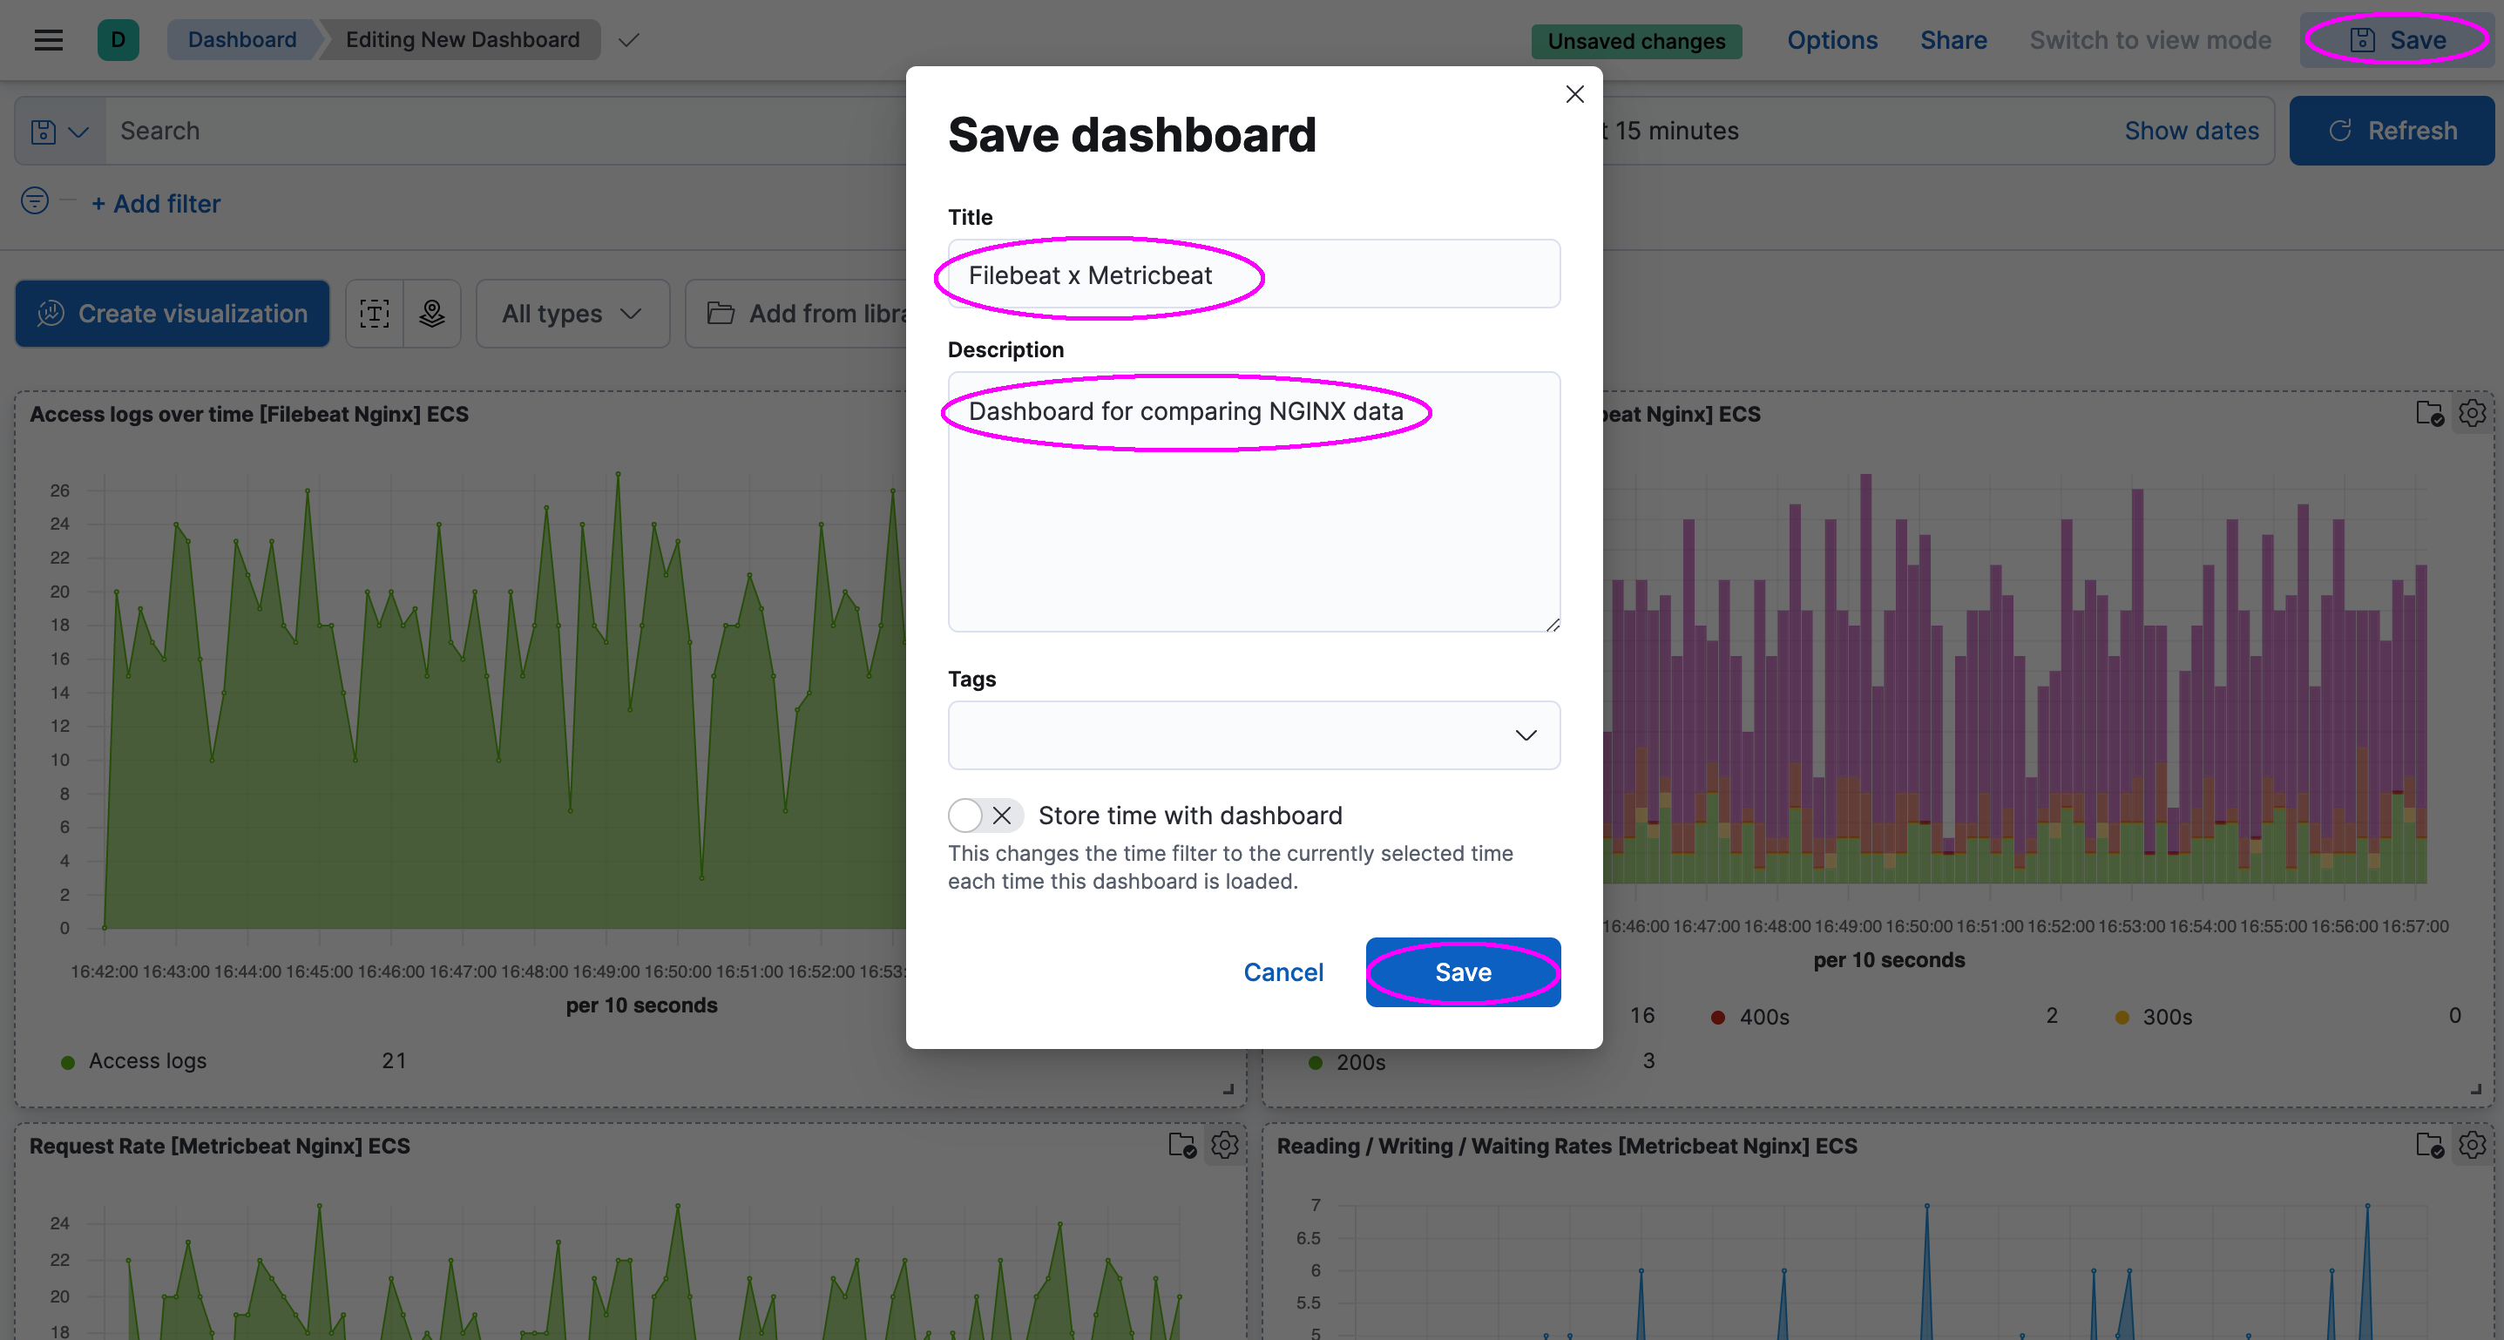Open Reading/Writing/Waiting panel library icon

(2429, 1145)
